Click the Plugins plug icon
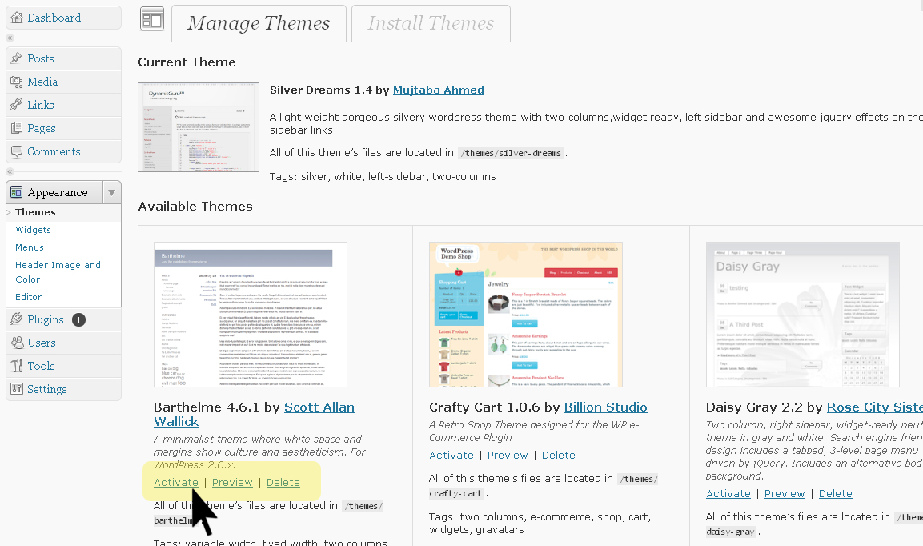This screenshot has width=923, height=546. (x=16, y=319)
